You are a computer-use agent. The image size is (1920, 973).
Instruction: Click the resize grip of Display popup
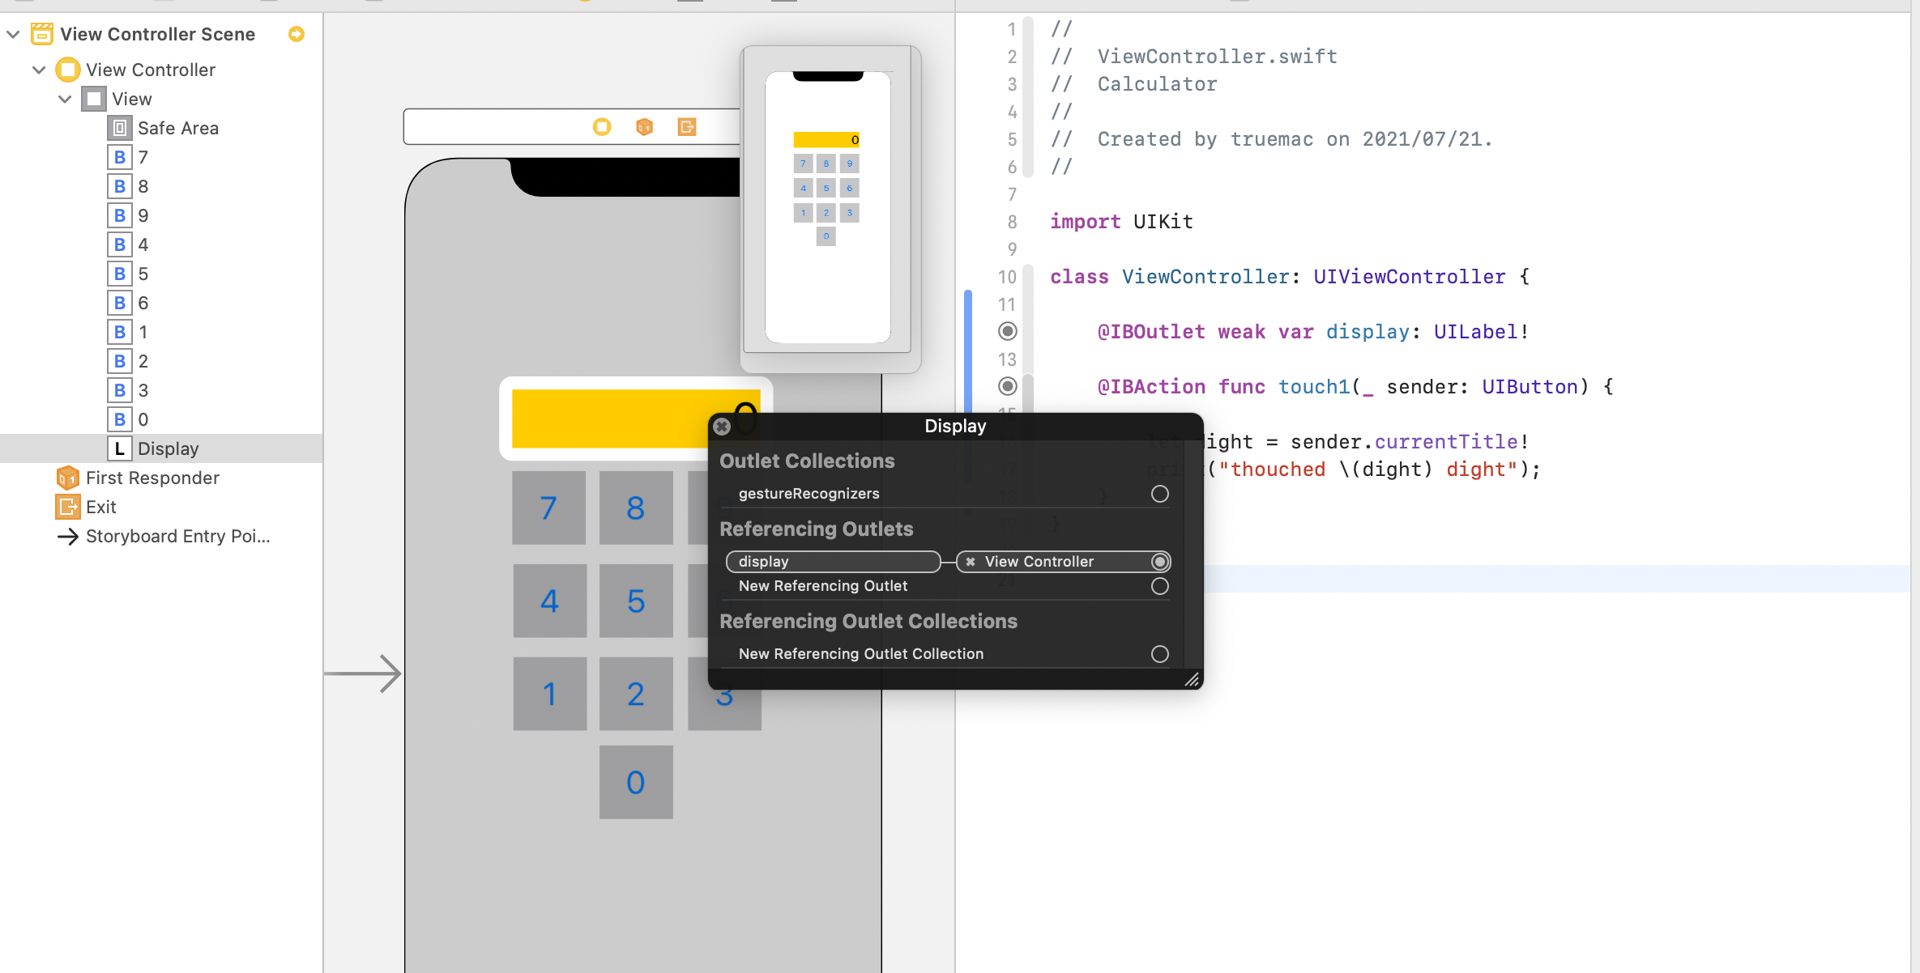(1192, 680)
